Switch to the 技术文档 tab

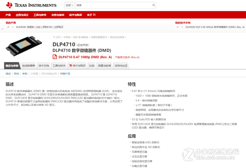coord(44,66)
